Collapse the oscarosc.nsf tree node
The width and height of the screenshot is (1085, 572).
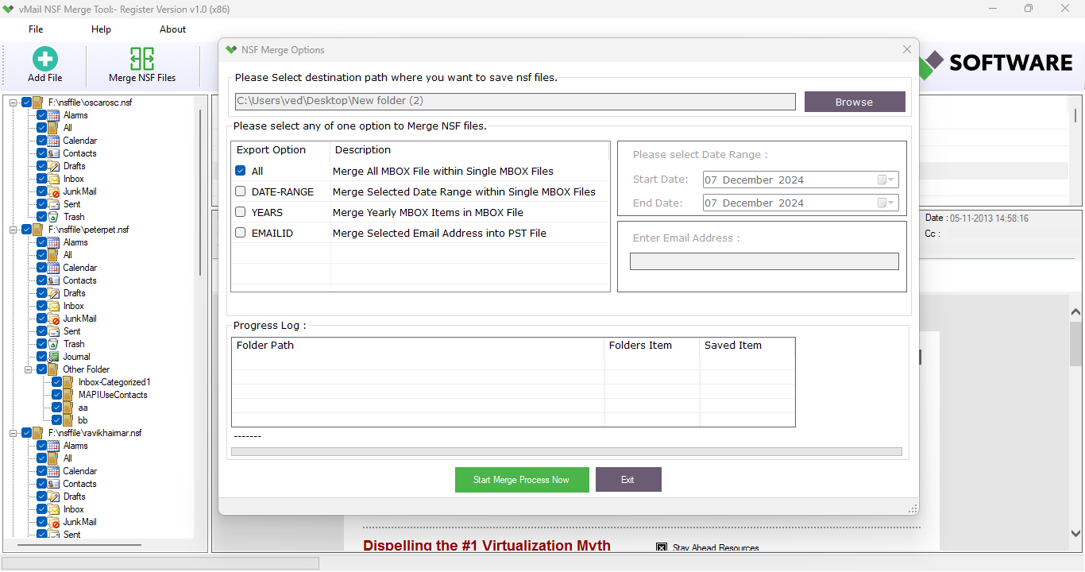click(14, 102)
